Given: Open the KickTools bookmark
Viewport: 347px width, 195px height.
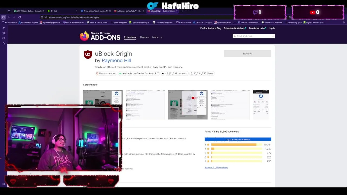Looking at the screenshot, I should (x=163, y=22).
